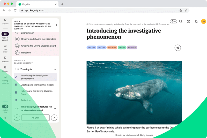207x138 pixels.
Task: Go to next unit arrow button
Action: pos(54,118)
